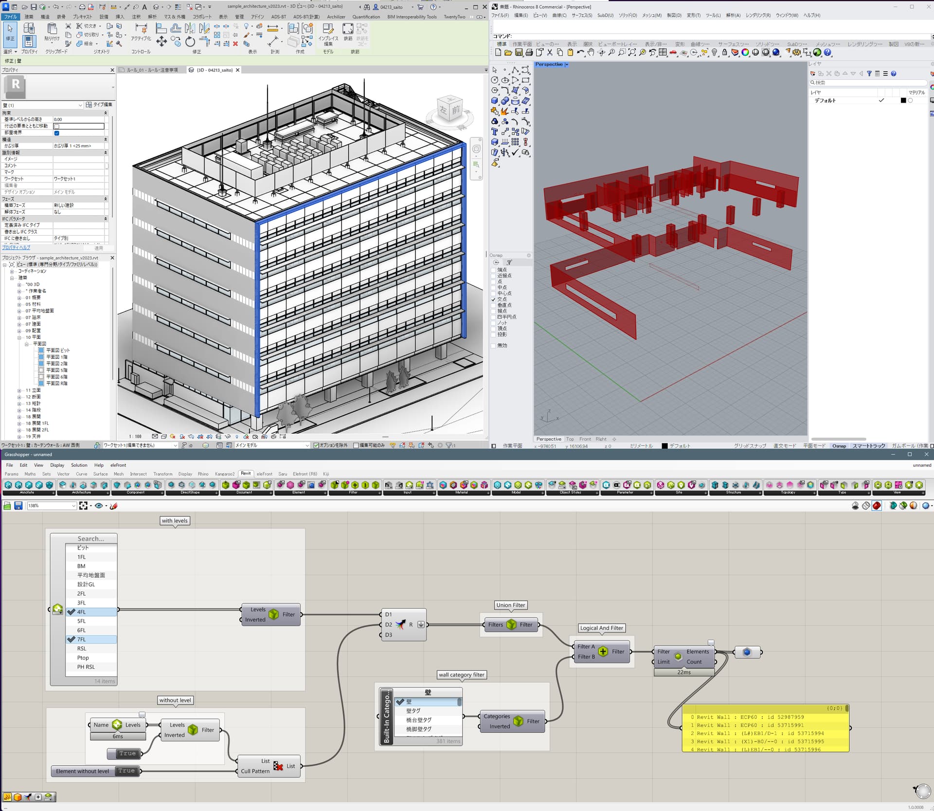Viewport: 934px width, 811px height.
Task: Click the Revit Rotate tool icon
Action: point(190,42)
